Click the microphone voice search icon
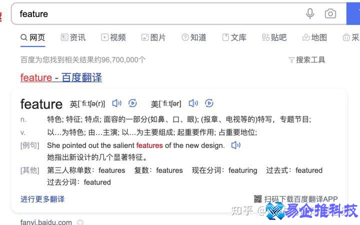360x225 pixels. point(310,14)
